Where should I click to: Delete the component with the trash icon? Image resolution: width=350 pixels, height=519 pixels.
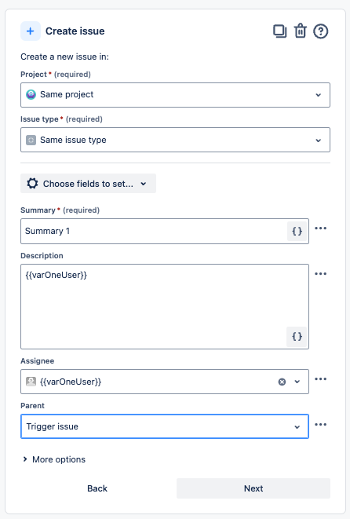pos(301,31)
